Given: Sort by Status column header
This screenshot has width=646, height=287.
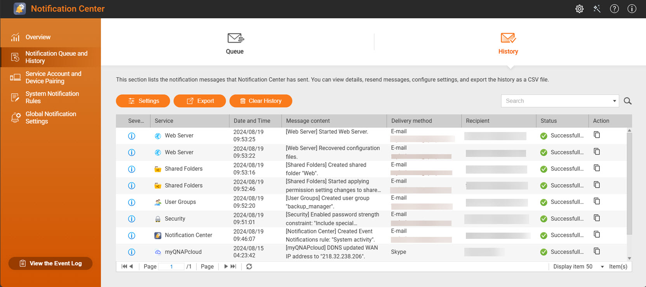Looking at the screenshot, I should point(562,121).
